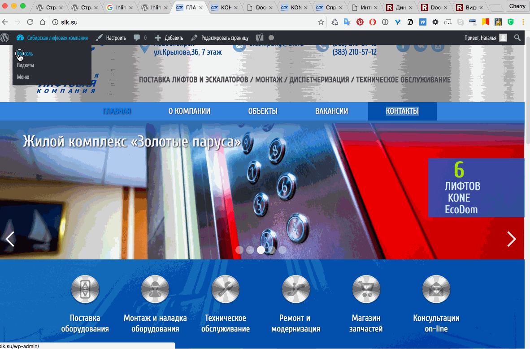Open the Магазин запчастей text link
530x349 pixels.
[366, 323]
